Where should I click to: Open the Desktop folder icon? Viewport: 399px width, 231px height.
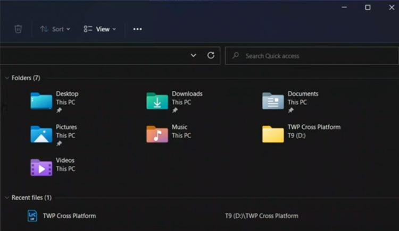coord(41,100)
